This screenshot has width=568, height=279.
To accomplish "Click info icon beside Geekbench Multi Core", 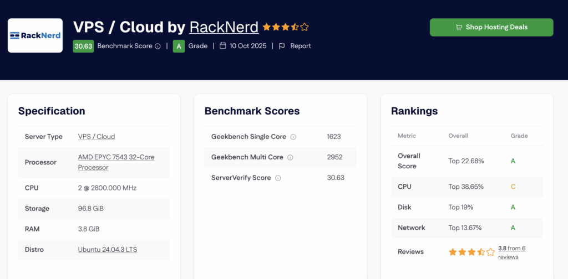I will pyautogui.click(x=290, y=157).
